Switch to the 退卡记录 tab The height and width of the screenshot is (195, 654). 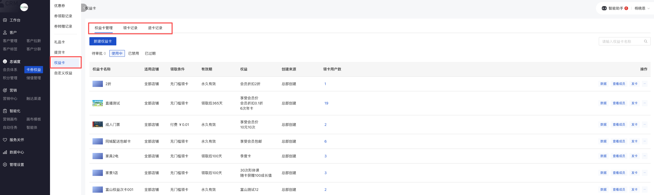(155, 28)
